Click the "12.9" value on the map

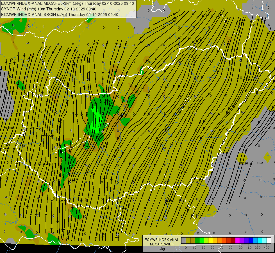pos(260,163)
